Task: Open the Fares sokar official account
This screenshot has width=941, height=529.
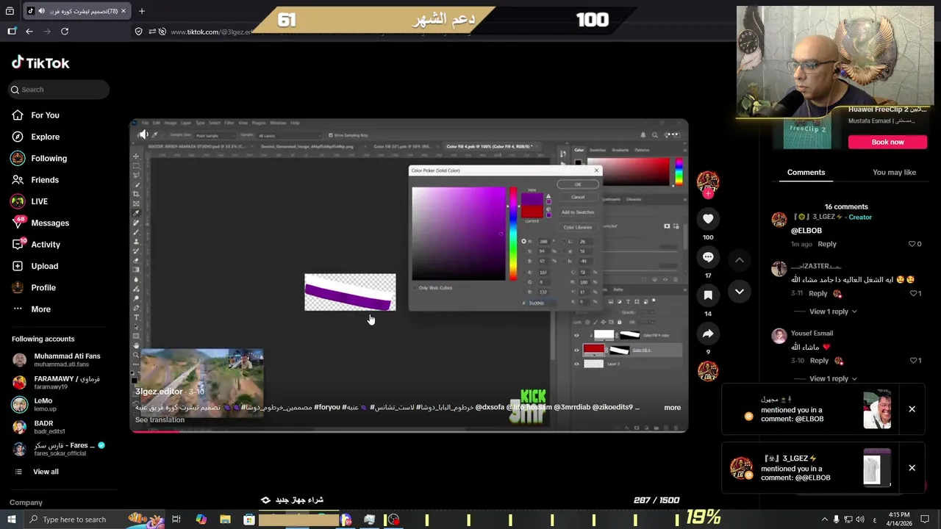Action: coord(59,449)
